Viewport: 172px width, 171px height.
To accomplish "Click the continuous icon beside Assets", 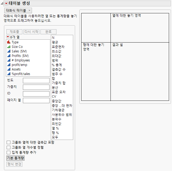I will click(9, 69).
